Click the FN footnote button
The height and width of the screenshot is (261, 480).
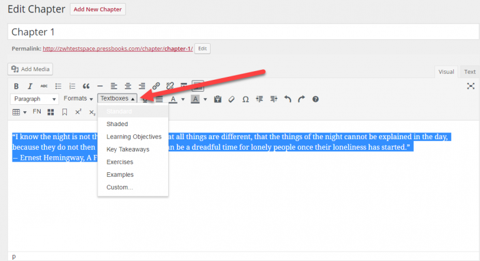click(37, 112)
